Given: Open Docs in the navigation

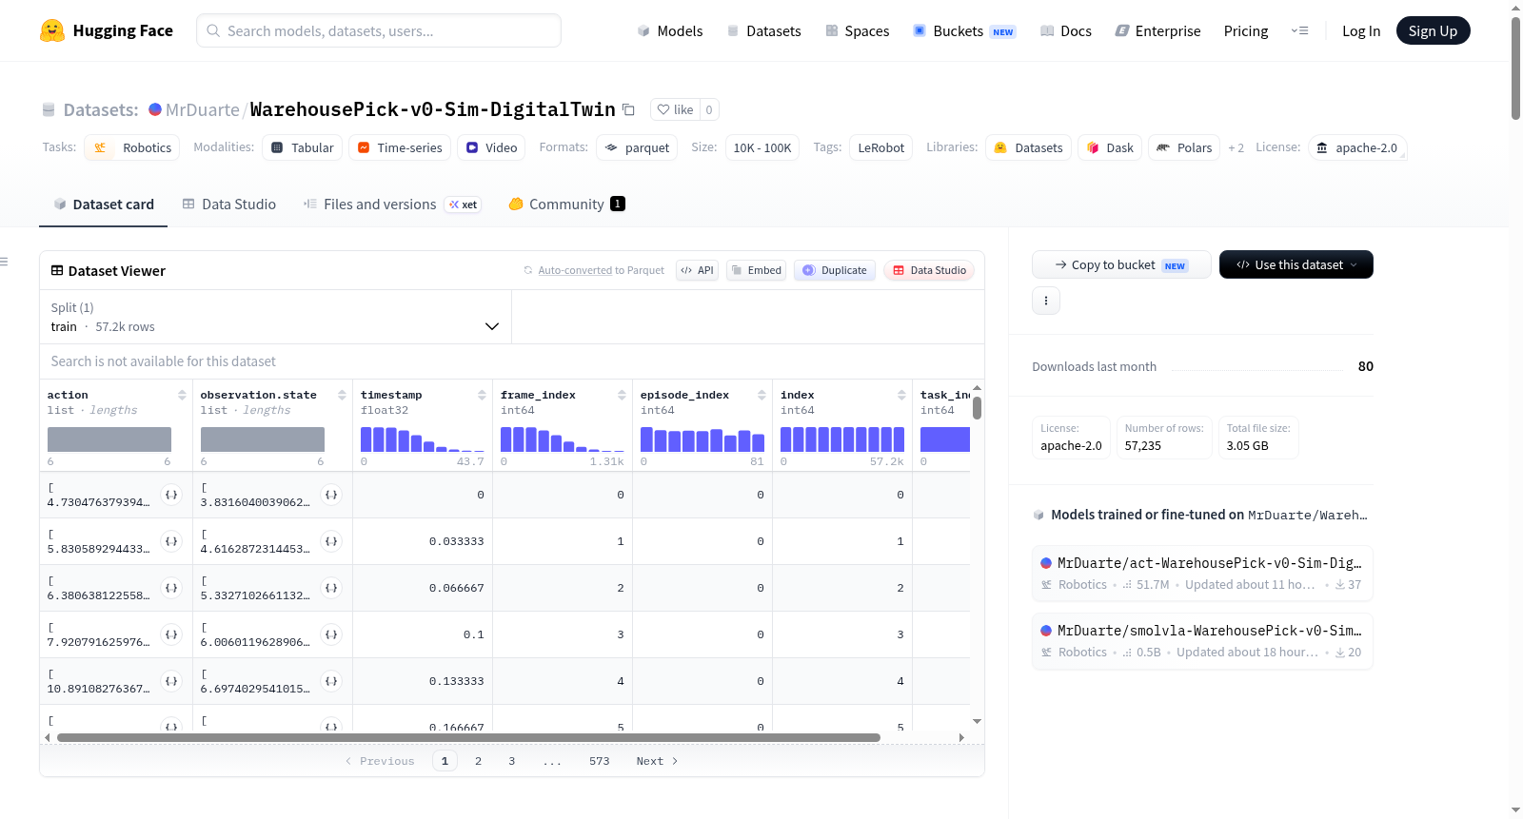Looking at the screenshot, I should point(1066,30).
